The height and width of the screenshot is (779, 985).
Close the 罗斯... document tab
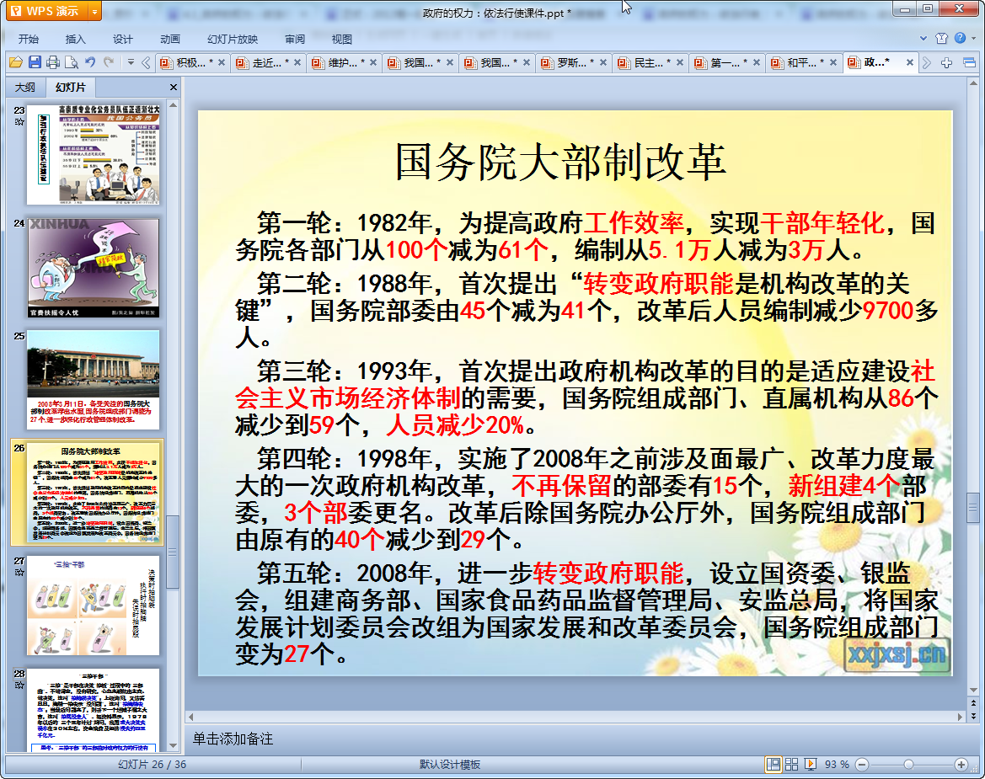pyautogui.click(x=603, y=63)
